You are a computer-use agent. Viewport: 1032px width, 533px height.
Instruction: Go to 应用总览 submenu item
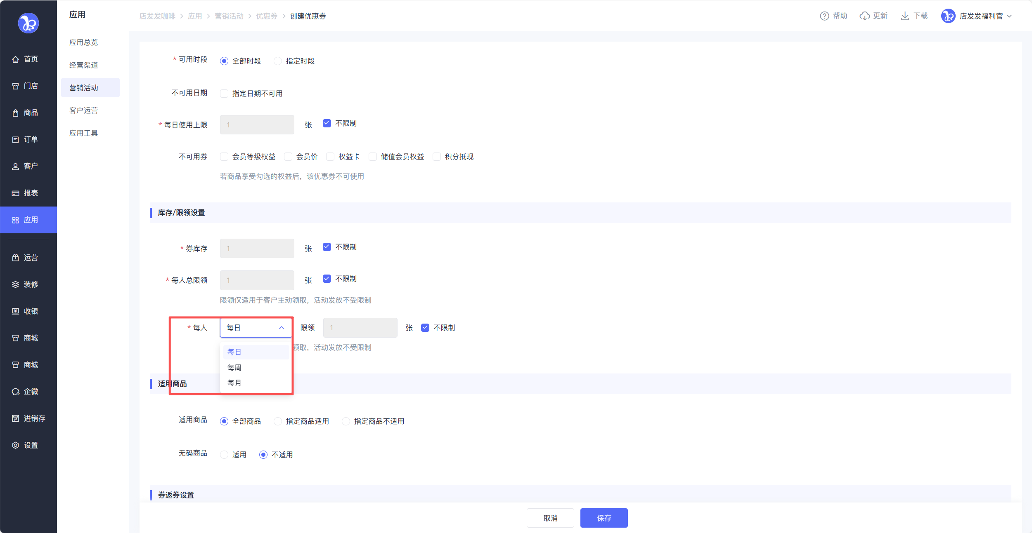(x=83, y=42)
